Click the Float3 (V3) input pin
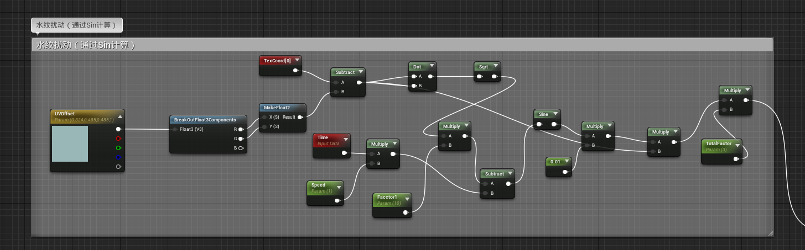Image resolution: width=805 pixels, height=250 pixels. (175, 129)
